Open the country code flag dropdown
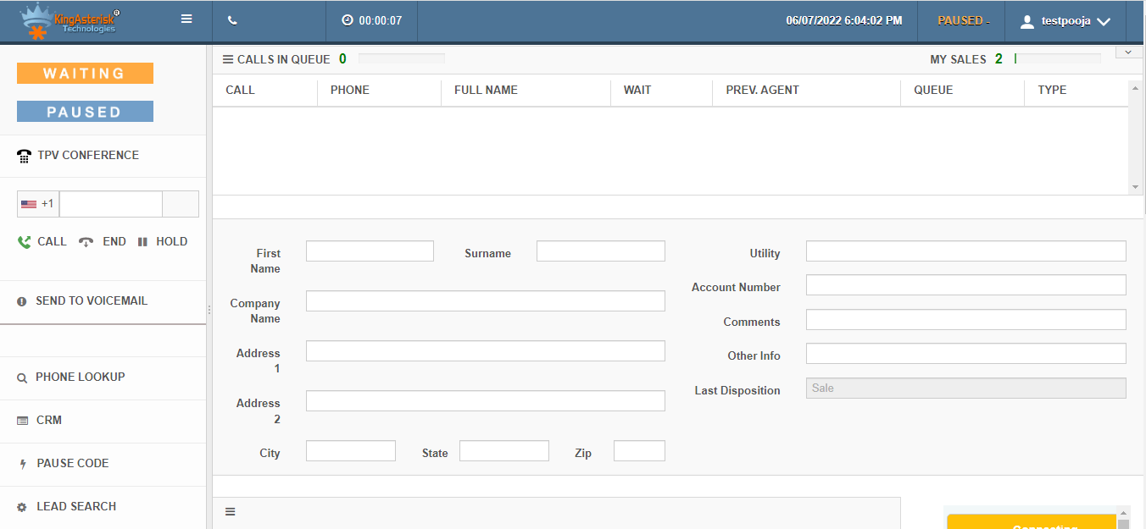The width and height of the screenshot is (1146, 529). point(37,204)
